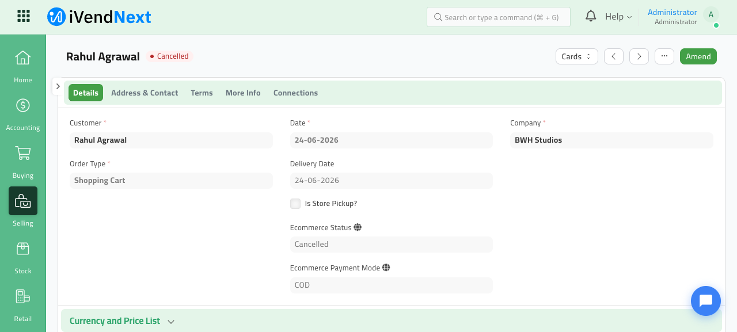This screenshot has width=737, height=332.
Task: Expand the collapsed sidebar chevron
Action: [x=58, y=86]
